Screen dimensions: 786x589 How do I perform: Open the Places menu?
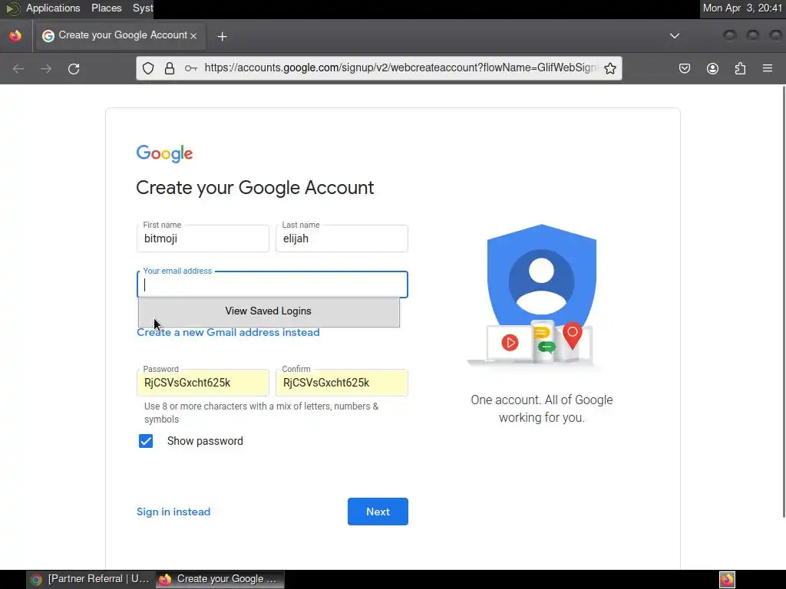coord(106,8)
